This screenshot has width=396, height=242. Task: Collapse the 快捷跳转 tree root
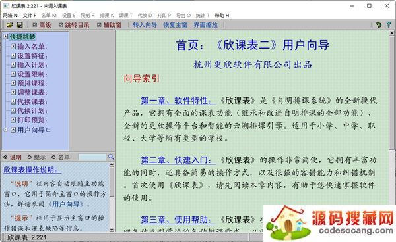coord(6,37)
